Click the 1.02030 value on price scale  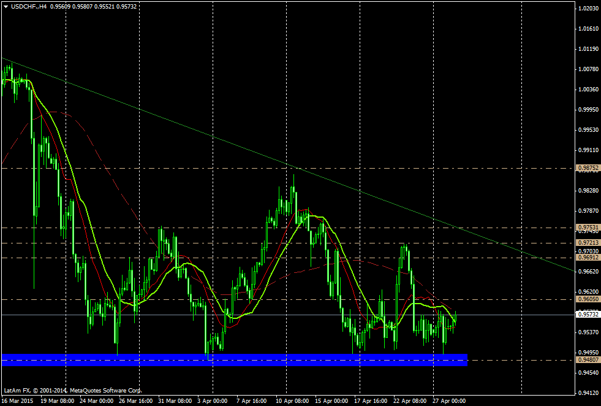[588, 9]
